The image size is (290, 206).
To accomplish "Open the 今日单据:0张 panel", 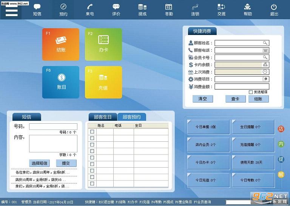I will (x=208, y=127).
